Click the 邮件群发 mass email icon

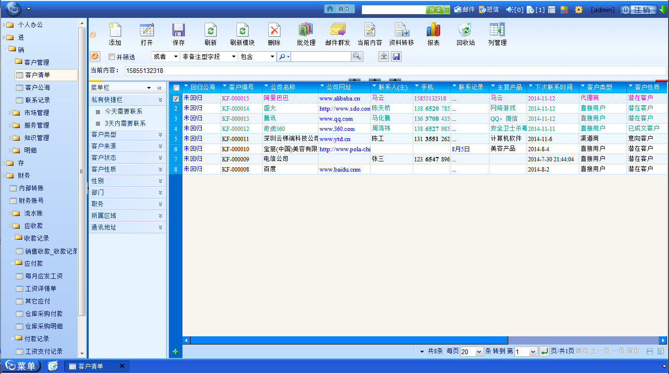click(338, 30)
